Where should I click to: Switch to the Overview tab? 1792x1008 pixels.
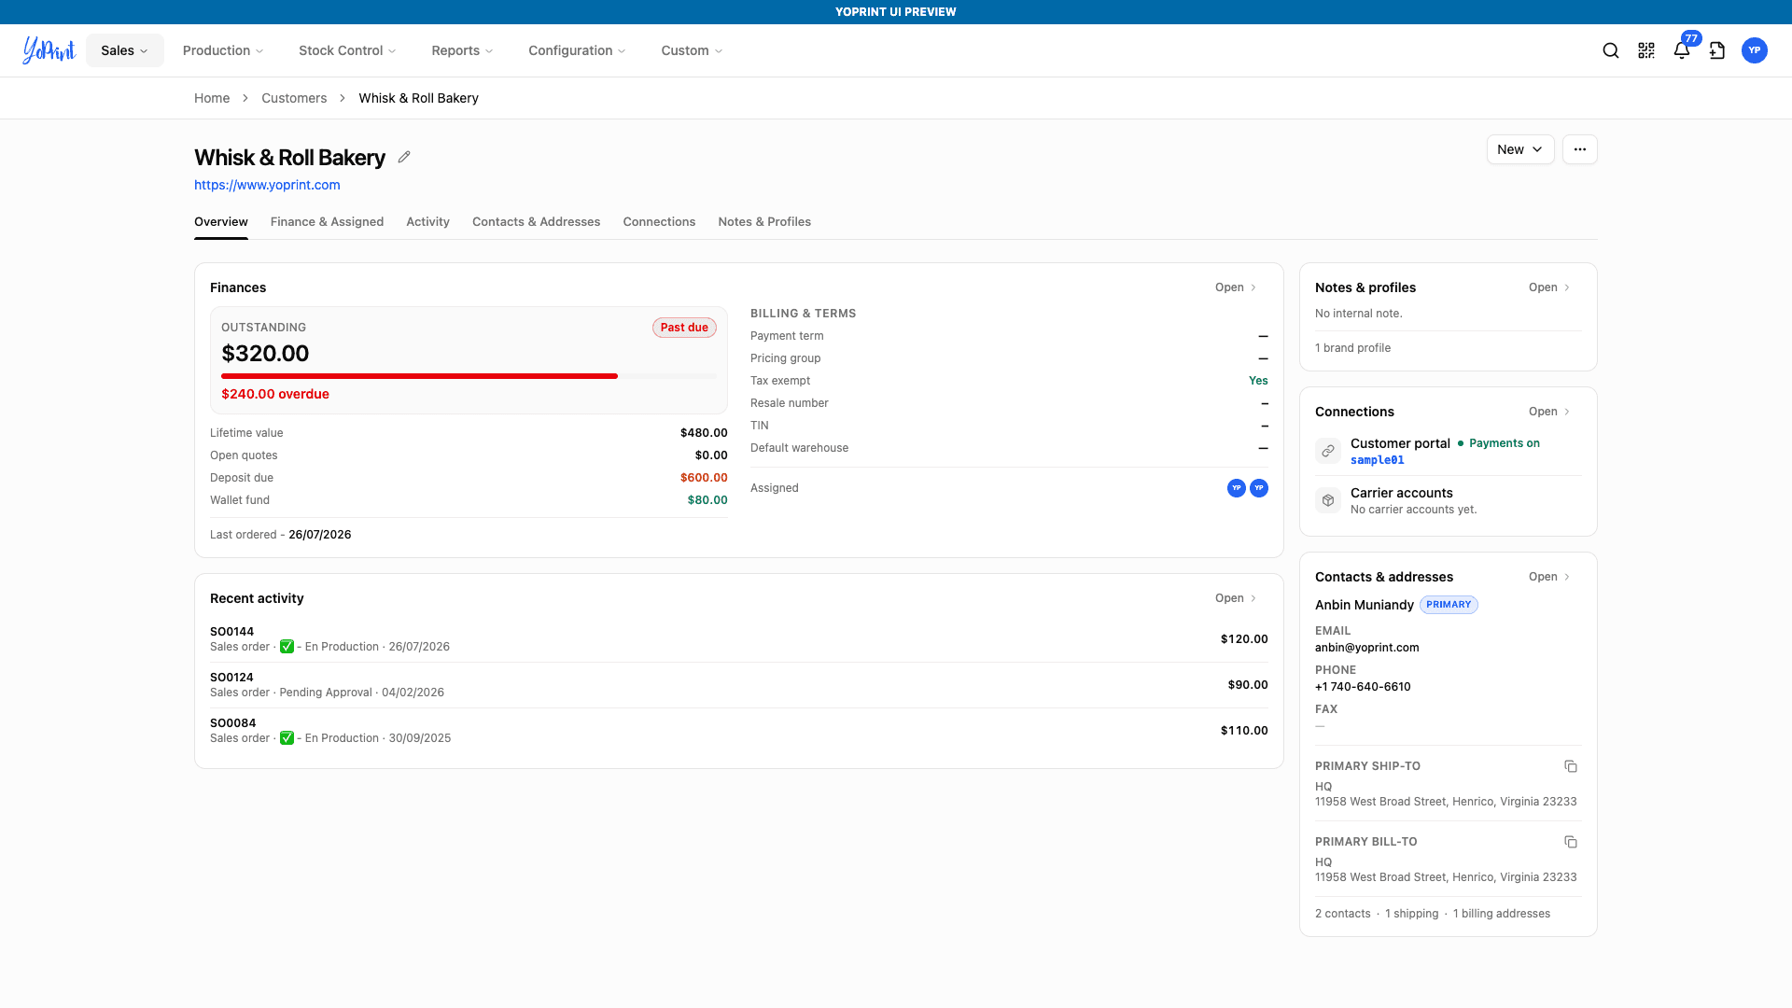pyautogui.click(x=221, y=222)
